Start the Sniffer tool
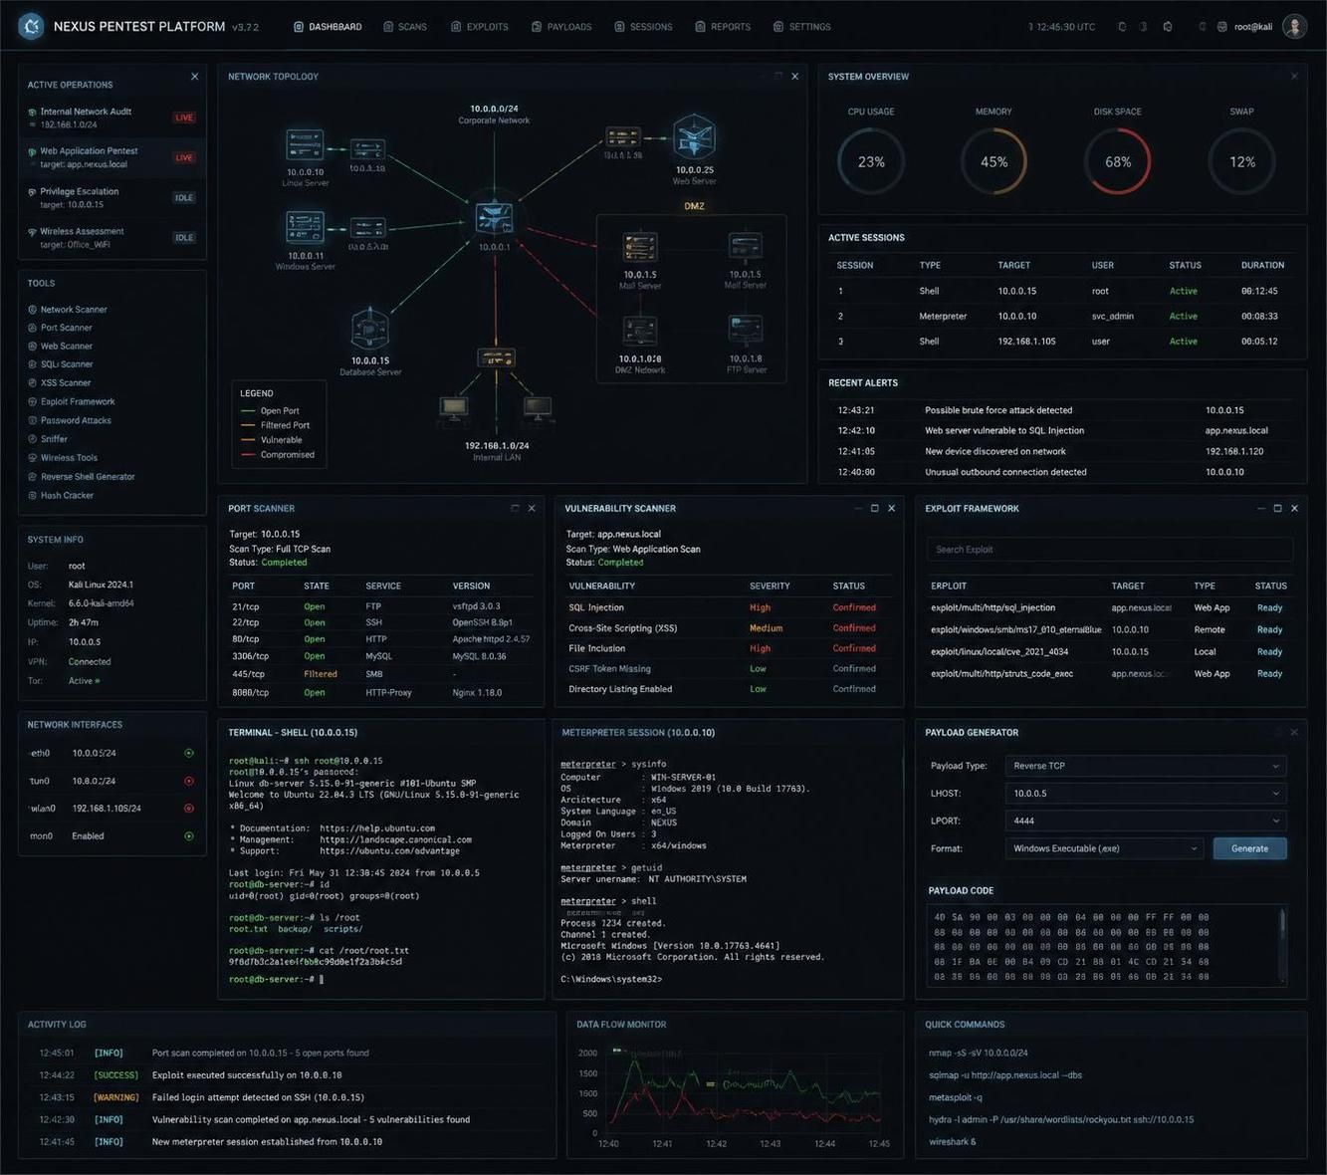Screen dimensions: 1327x1175 click(x=54, y=439)
